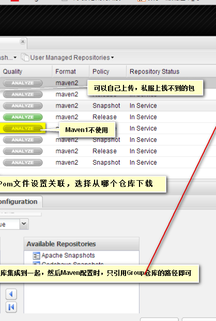Click the green ANALYZE button
216x321 pixels.
(23, 117)
